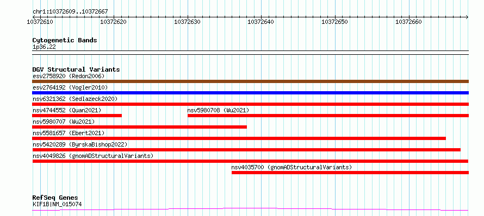Open the nsv4744552 (Quan2021) label
Screen dimensions: 484x216
67,110
